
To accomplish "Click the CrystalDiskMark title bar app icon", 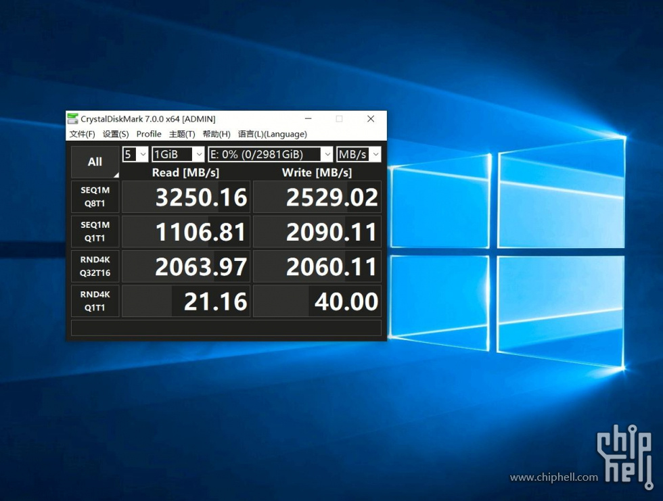I will pyautogui.click(x=73, y=119).
